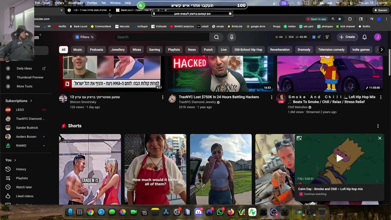Screen dimensions: 391x220
Task: Open the notifications bell
Action: [x=364, y=37]
